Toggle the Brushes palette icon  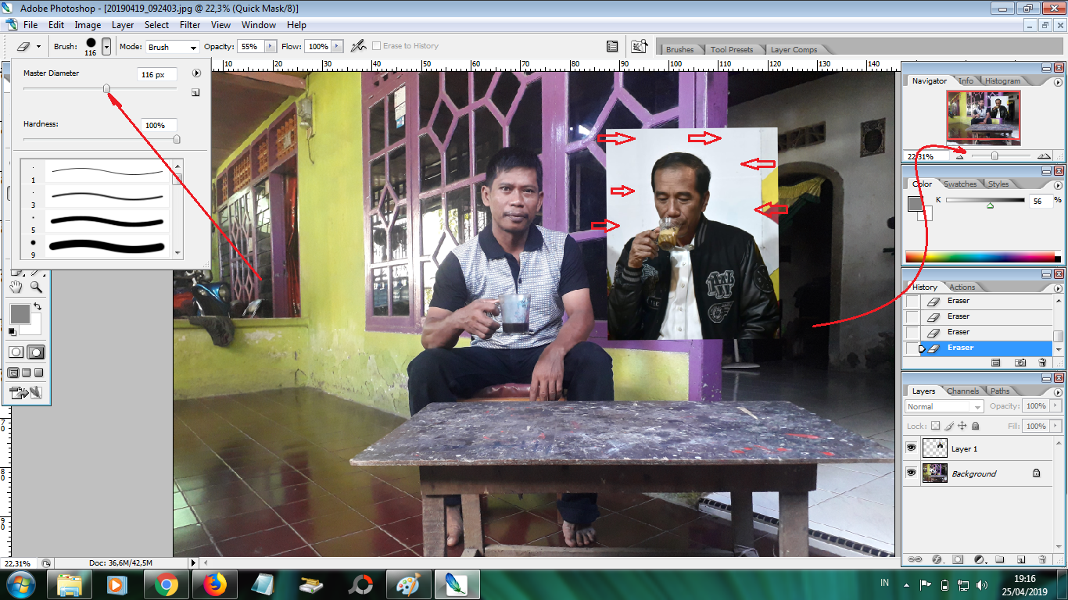click(x=612, y=46)
